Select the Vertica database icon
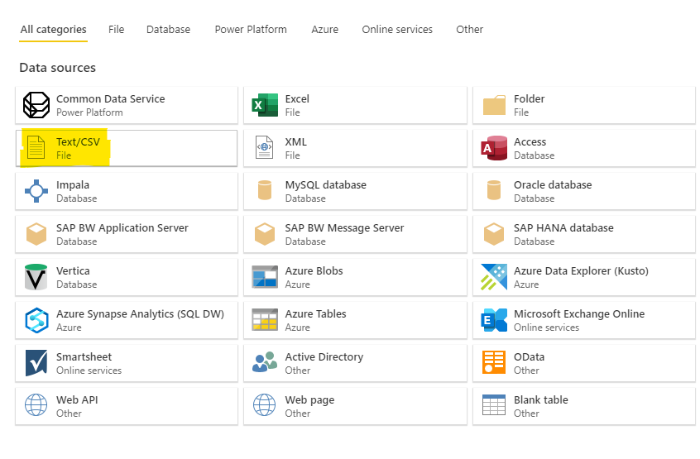The width and height of the screenshot is (700, 459). [36, 277]
